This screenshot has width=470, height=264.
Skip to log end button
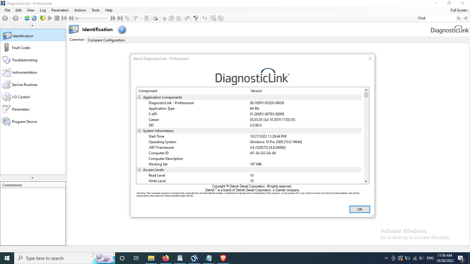(x=120, y=18)
